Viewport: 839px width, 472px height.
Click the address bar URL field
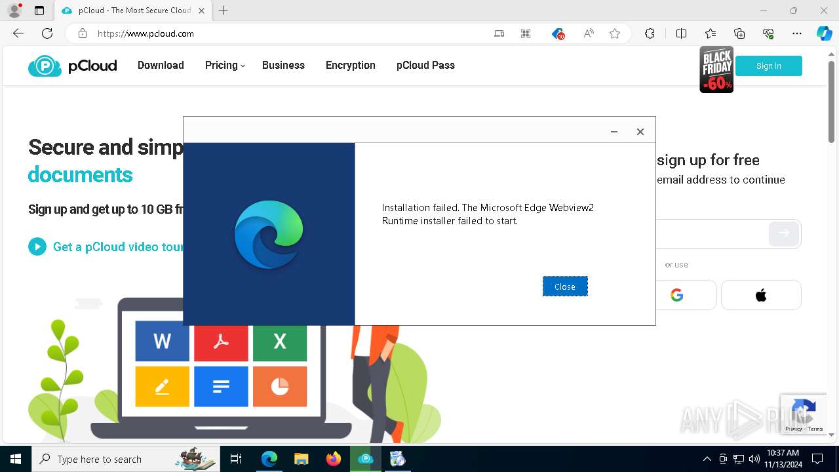coord(288,33)
